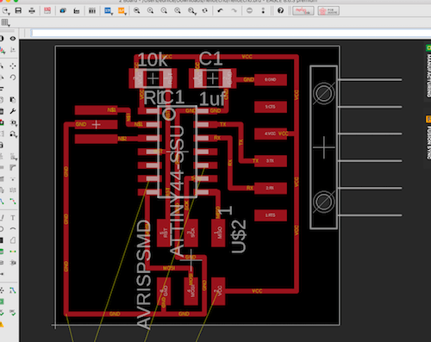Open the MANUFACTURING side tab
Viewport: 431px width, 342px height.
[x=428, y=72]
